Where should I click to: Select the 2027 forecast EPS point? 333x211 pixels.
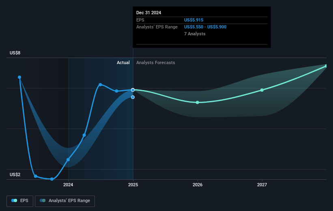click(262, 90)
